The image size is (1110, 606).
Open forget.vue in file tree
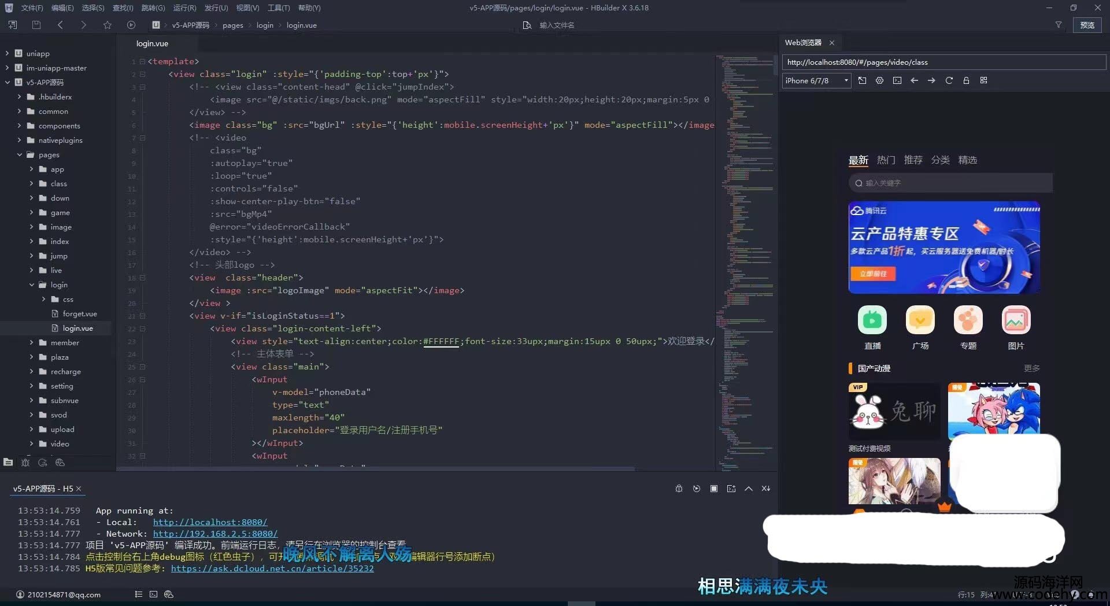coord(80,313)
